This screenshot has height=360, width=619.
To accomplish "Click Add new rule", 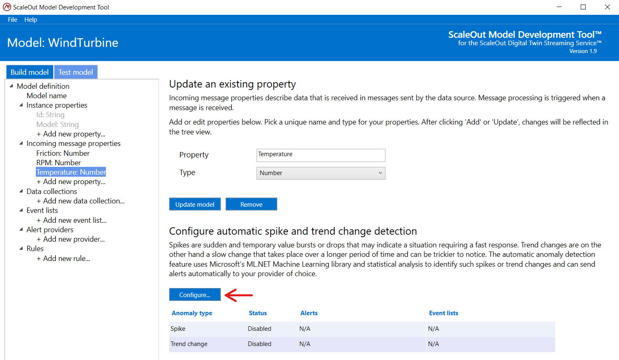I will click(x=63, y=258).
